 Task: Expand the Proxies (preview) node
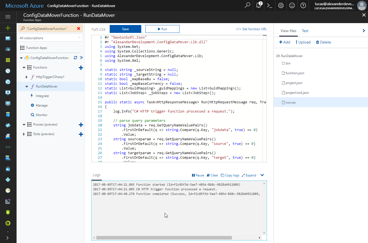click(24, 124)
